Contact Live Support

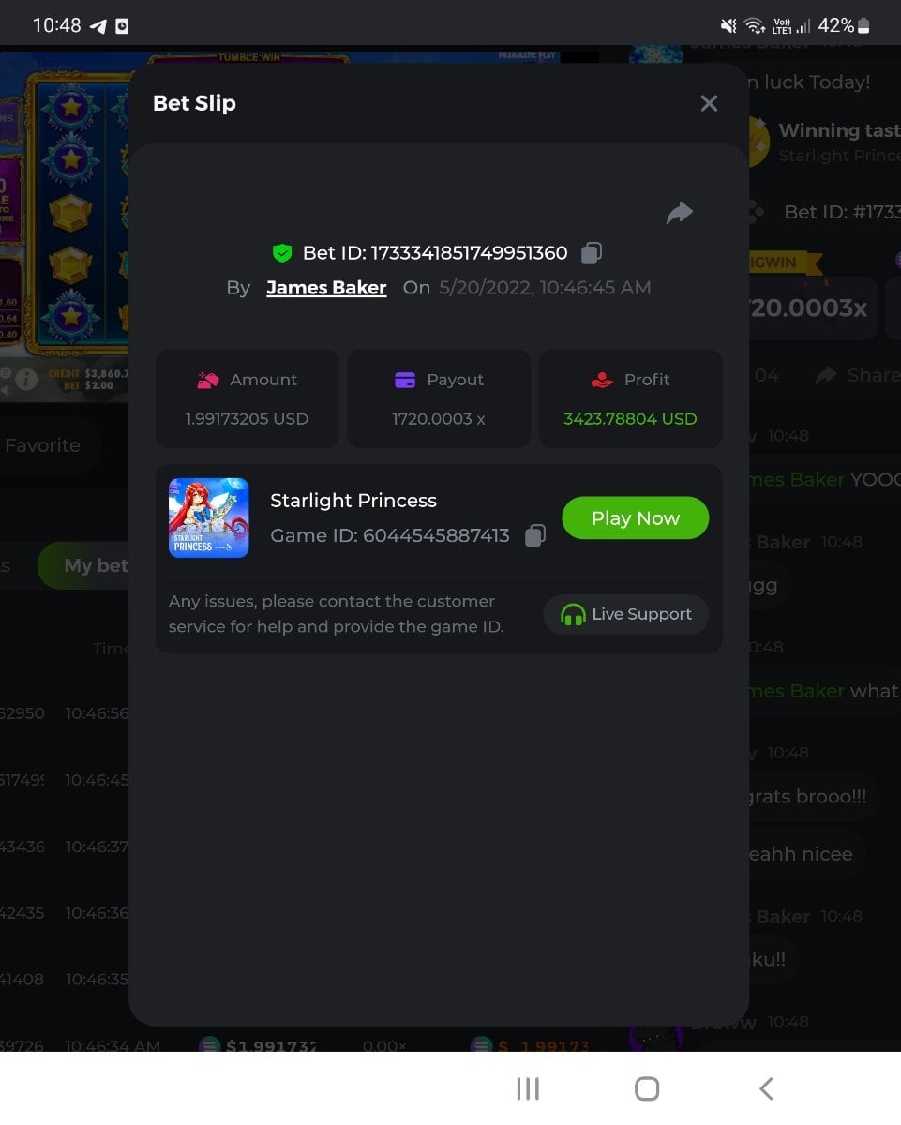click(626, 614)
